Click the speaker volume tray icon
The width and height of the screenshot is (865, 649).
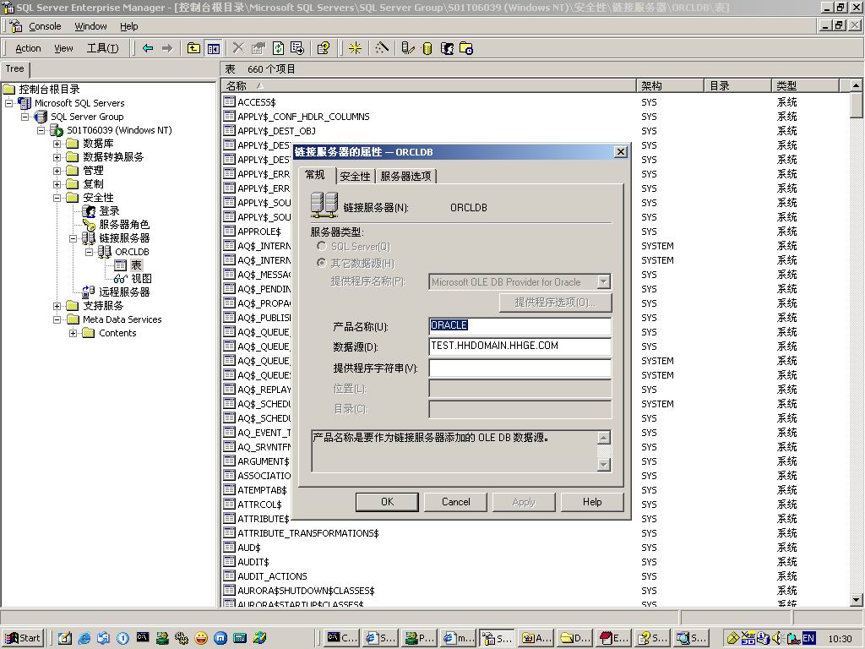778,638
